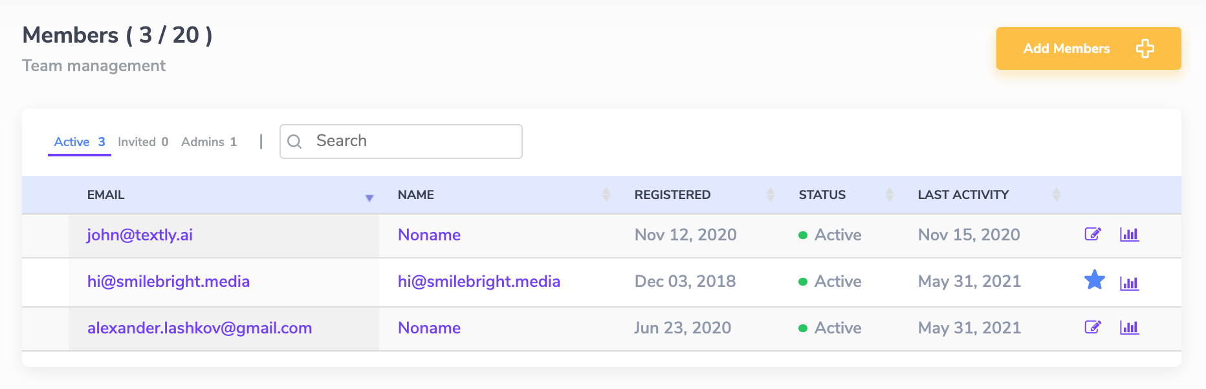Sort members by Status column
1206x389 pixels.
click(x=889, y=194)
